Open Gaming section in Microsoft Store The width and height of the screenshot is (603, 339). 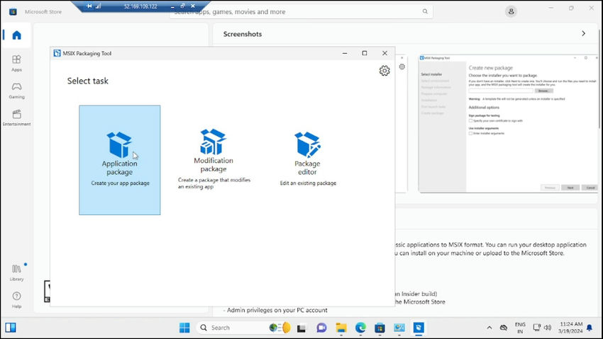pos(16,91)
